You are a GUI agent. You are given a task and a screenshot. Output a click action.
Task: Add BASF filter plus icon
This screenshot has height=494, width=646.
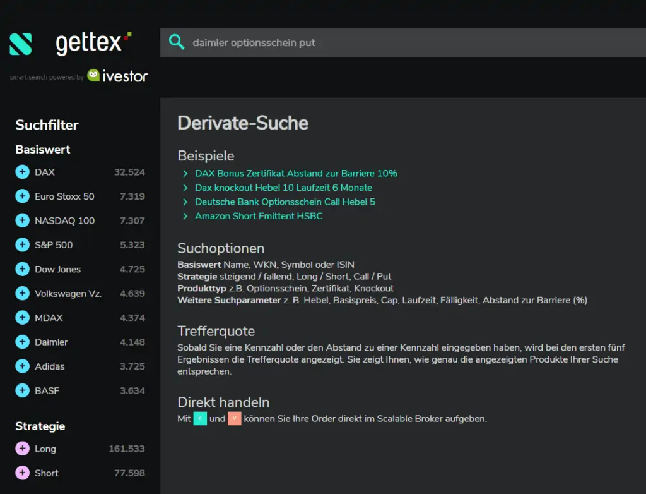(x=22, y=390)
